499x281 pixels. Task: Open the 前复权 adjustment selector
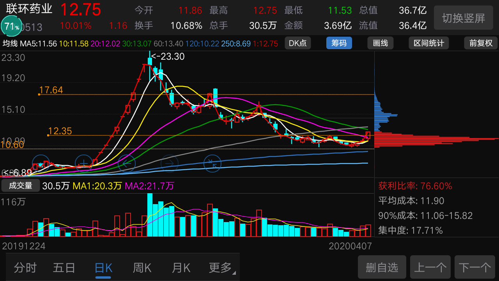(x=481, y=43)
